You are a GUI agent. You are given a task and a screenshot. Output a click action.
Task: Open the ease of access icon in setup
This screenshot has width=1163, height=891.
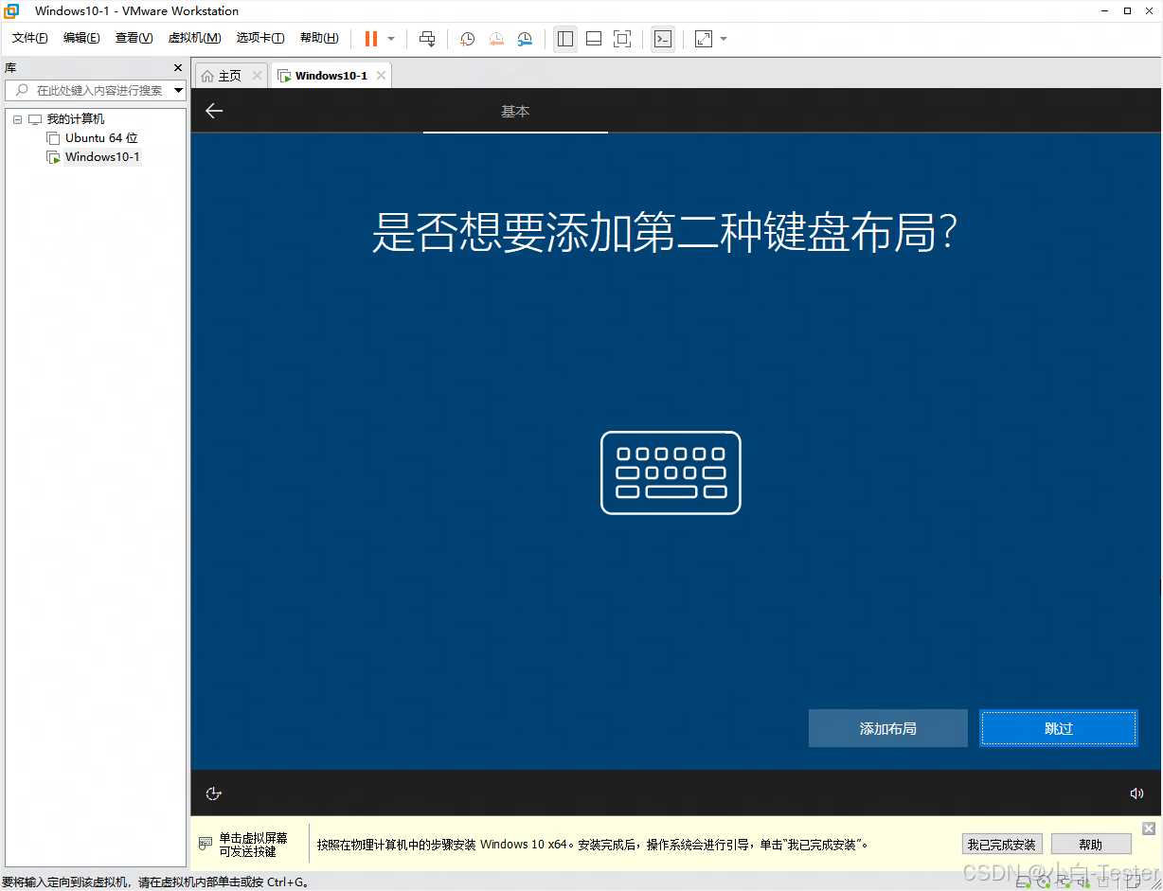click(x=214, y=793)
